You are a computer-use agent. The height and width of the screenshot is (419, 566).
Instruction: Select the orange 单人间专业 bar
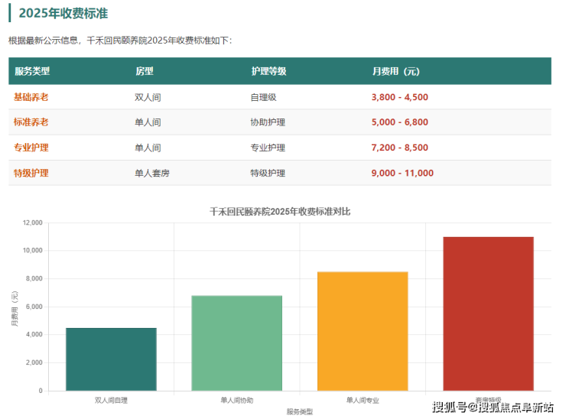point(363,330)
